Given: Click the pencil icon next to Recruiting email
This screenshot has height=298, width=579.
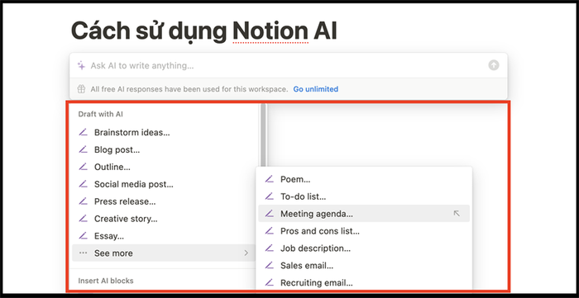Looking at the screenshot, I should click(x=269, y=282).
